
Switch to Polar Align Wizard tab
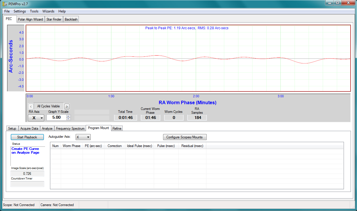coord(30,19)
